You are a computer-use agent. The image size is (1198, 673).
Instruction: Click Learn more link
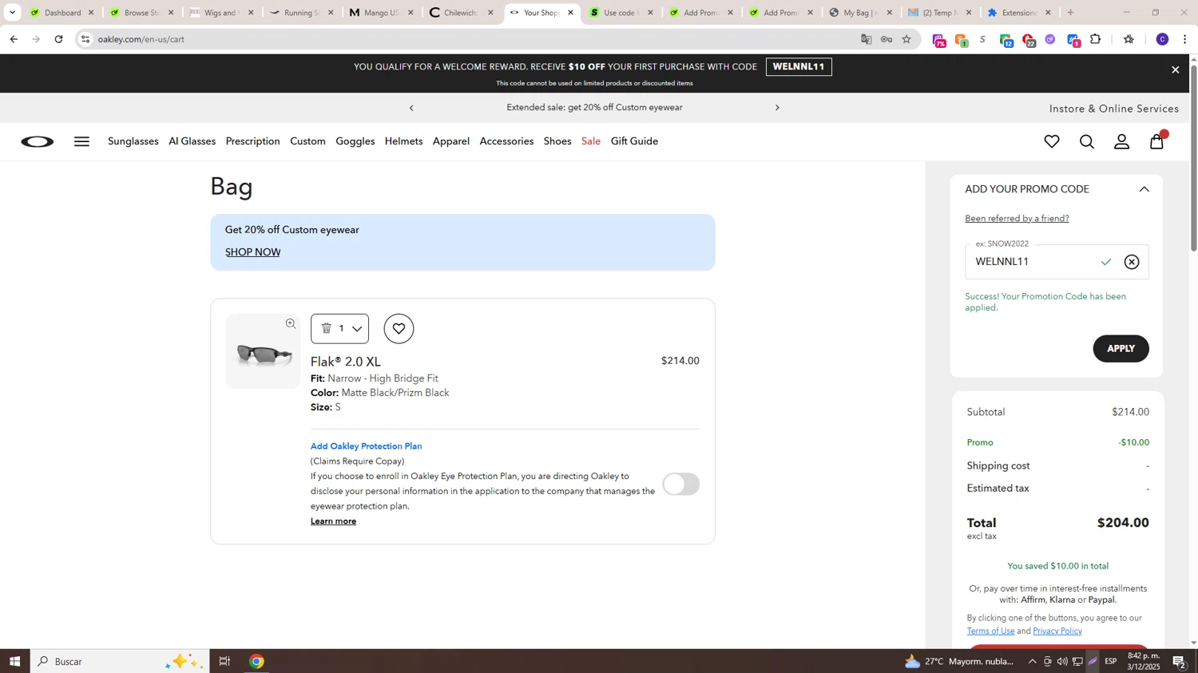[333, 521]
